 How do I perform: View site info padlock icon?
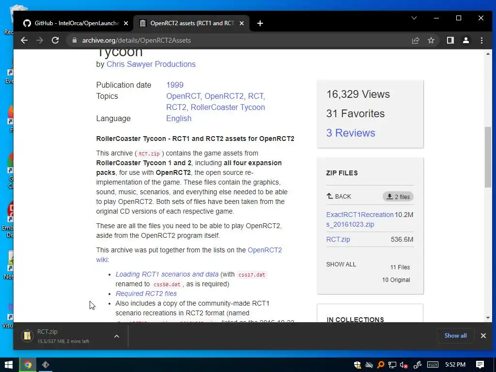click(75, 40)
